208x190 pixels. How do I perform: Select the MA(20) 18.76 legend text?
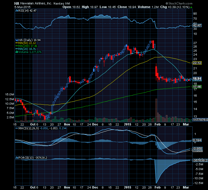(x=27, y=49)
